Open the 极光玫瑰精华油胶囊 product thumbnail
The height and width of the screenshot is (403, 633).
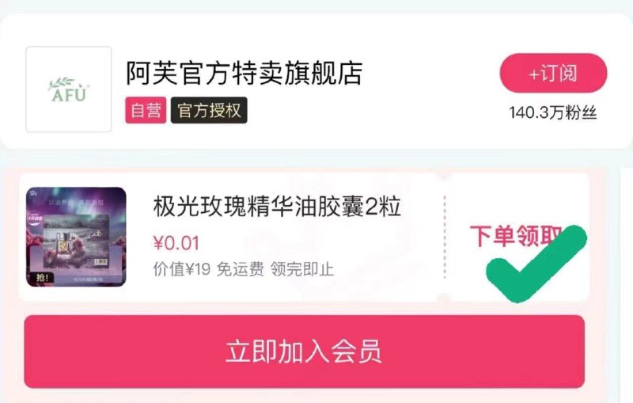click(76, 237)
